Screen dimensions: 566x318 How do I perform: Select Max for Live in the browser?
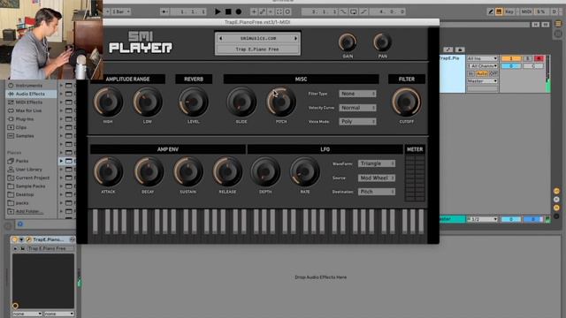point(28,110)
